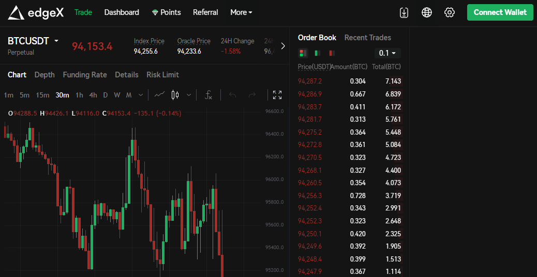Open the indicators fx icon
Image resolution: width=537 pixels, height=277 pixels.
(x=208, y=95)
